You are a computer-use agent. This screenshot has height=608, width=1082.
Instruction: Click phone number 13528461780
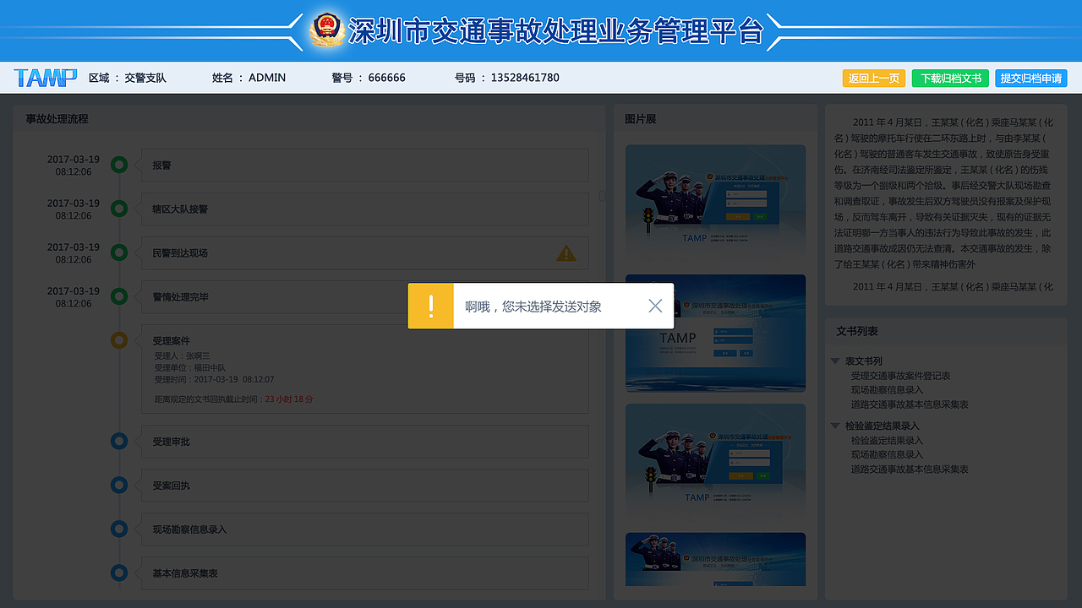point(525,78)
